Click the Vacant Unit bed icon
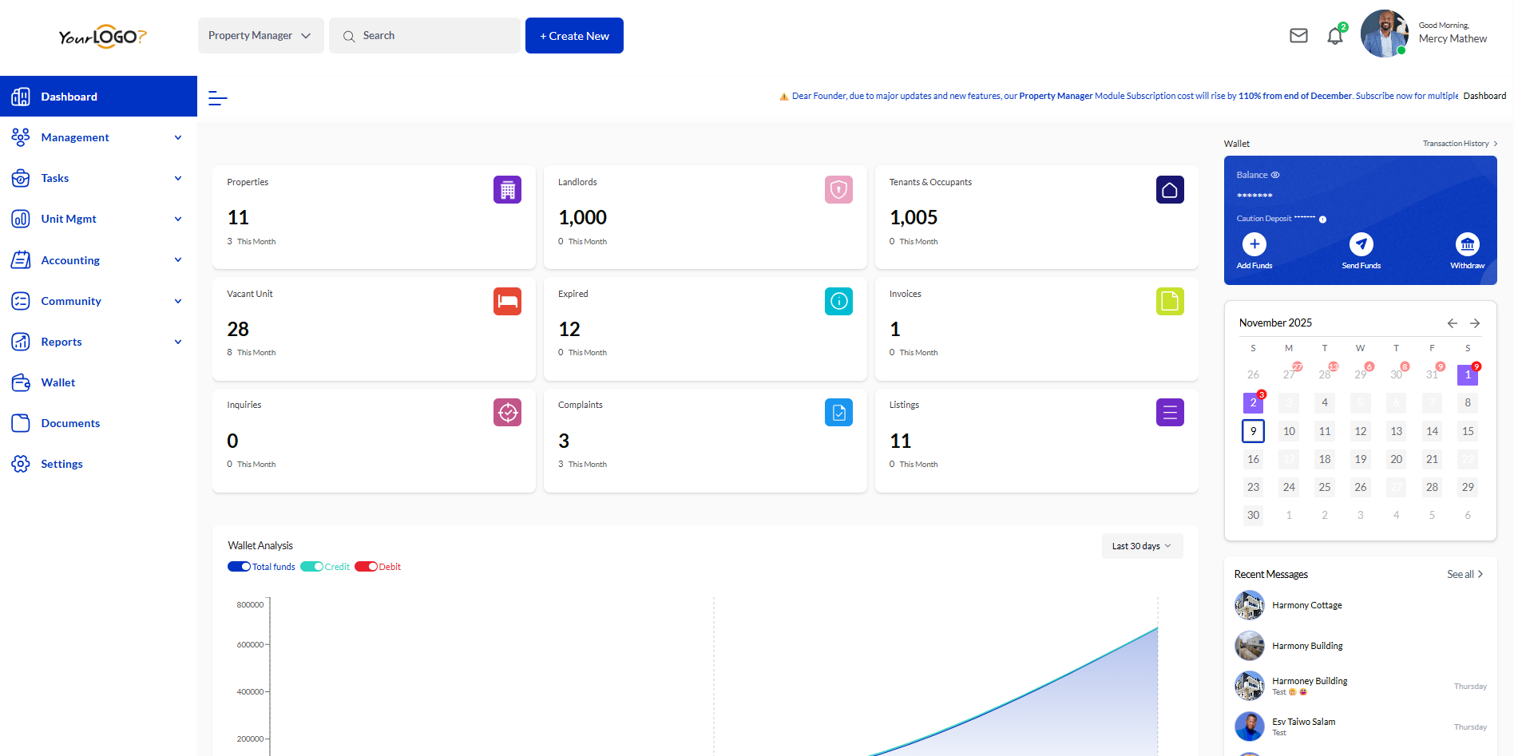Viewport: 1514px width, 756px height. 507,301
